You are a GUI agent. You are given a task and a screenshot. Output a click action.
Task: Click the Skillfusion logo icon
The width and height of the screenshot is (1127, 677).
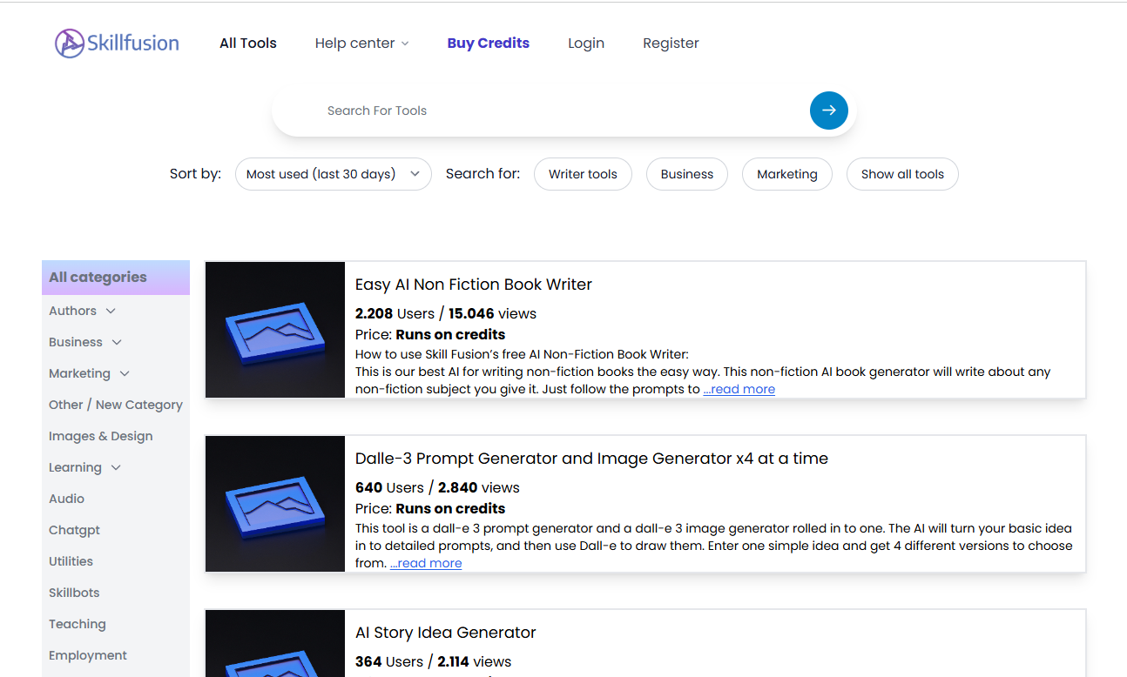[x=69, y=43]
